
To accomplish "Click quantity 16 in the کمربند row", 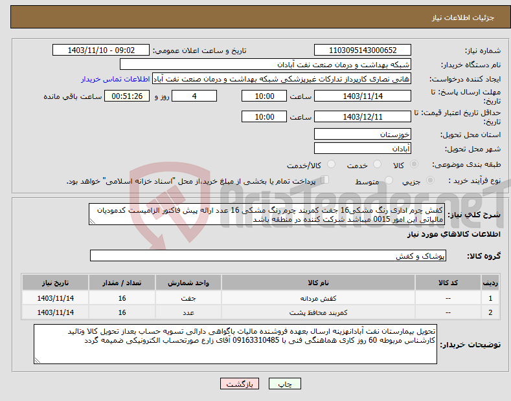I will click(x=122, y=312).
